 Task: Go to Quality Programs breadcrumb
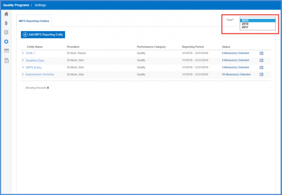16,5
